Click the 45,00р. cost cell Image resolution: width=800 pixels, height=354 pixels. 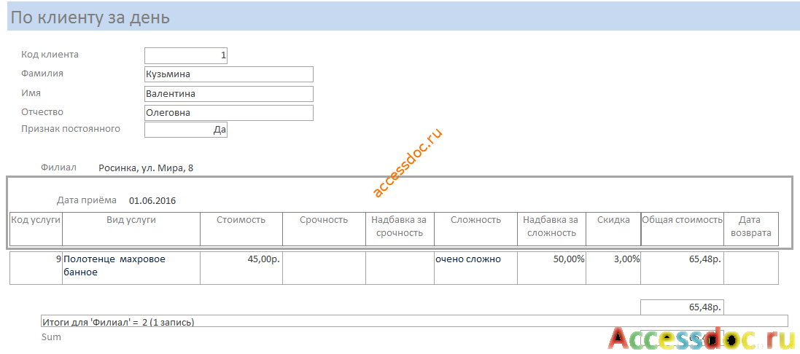pyautogui.click(x=241, y=268)
